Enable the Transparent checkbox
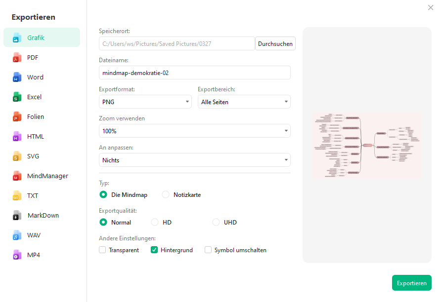 coord(102,250)
